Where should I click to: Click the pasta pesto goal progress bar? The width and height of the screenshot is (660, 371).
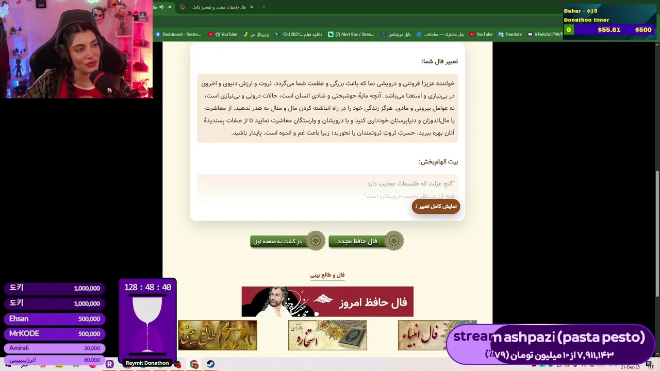coord(550,344)
